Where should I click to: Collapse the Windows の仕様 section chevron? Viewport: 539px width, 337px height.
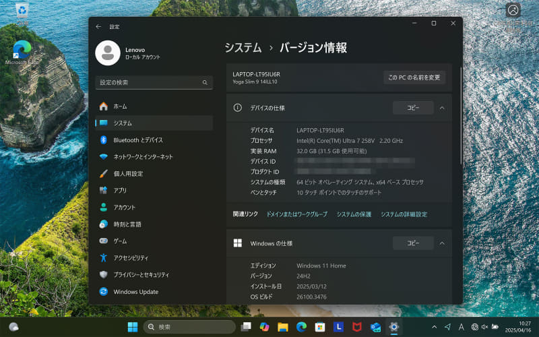point(442,243)
